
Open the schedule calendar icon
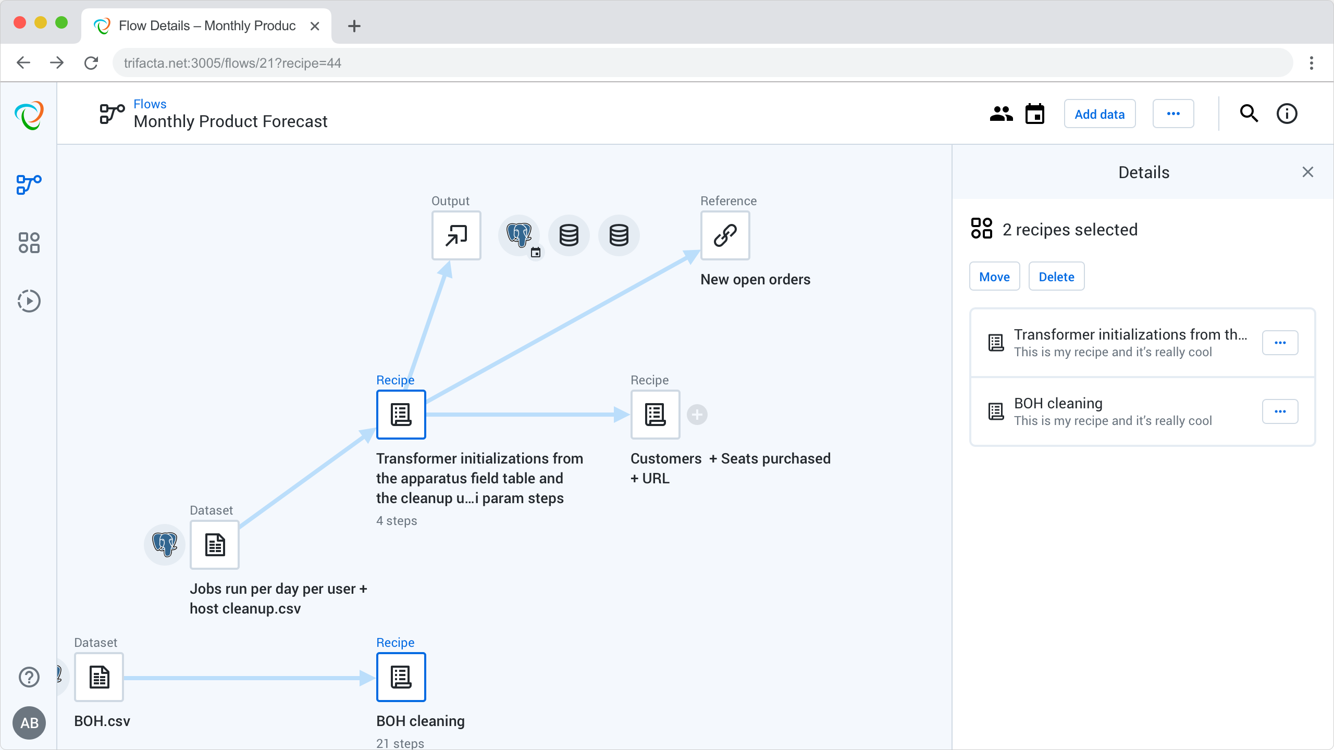point(1035,114)
